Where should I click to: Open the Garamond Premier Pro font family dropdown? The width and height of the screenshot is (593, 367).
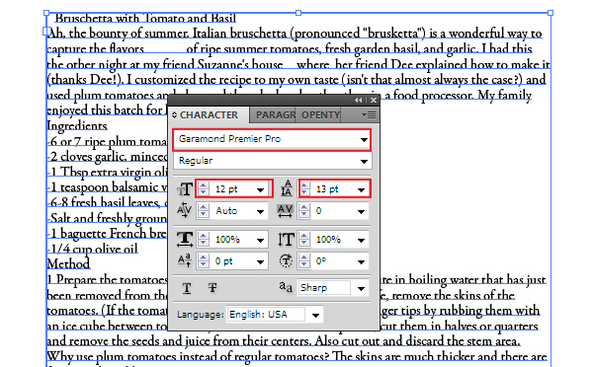(x=364, y=140)
